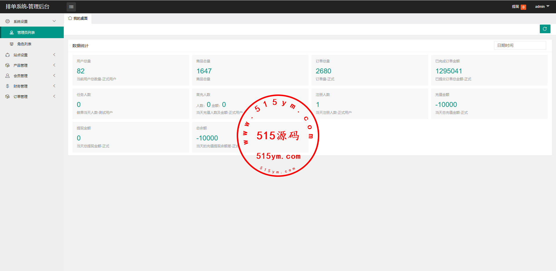Click the cube icon beside 产品管理
This screenshot has width=556, height=271.
(x=8, y=65)
